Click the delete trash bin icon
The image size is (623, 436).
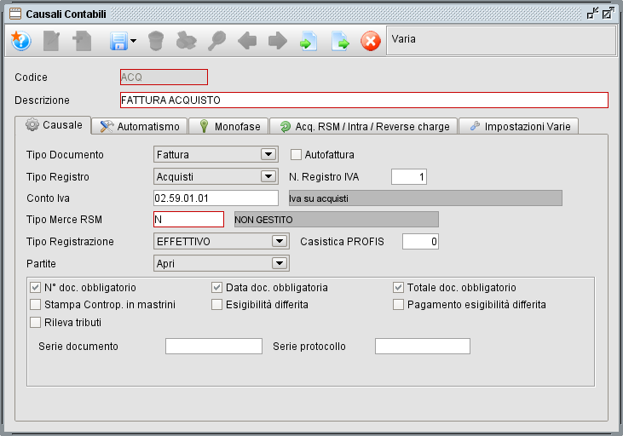[155, 41]
